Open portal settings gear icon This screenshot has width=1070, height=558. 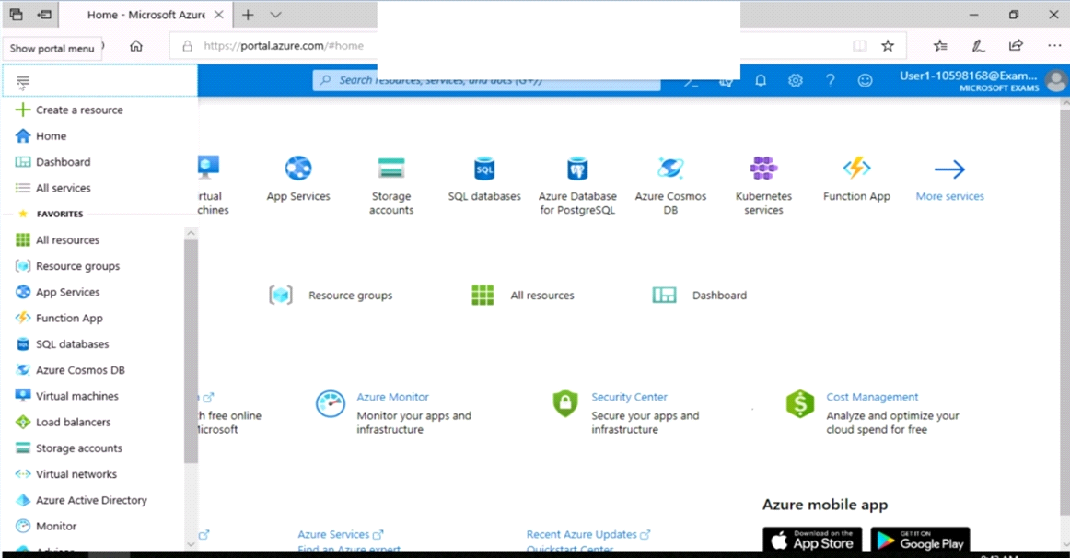point(795,80)
